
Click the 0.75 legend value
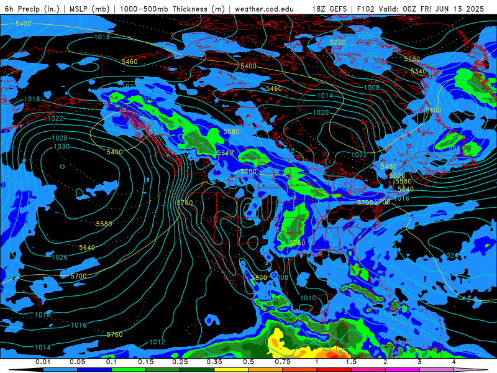coord(283,362)
